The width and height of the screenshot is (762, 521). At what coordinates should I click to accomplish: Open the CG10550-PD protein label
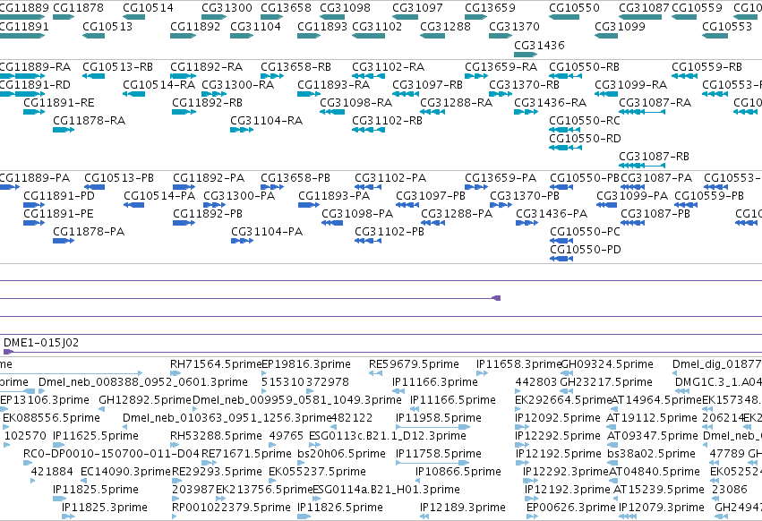pos(586,250)
